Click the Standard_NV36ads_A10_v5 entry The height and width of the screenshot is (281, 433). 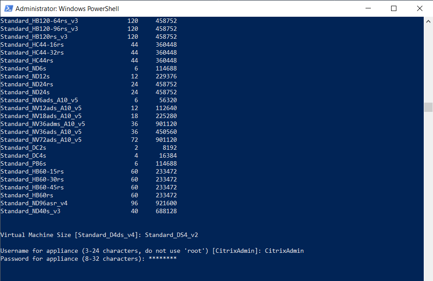click(x=41, y=132)
